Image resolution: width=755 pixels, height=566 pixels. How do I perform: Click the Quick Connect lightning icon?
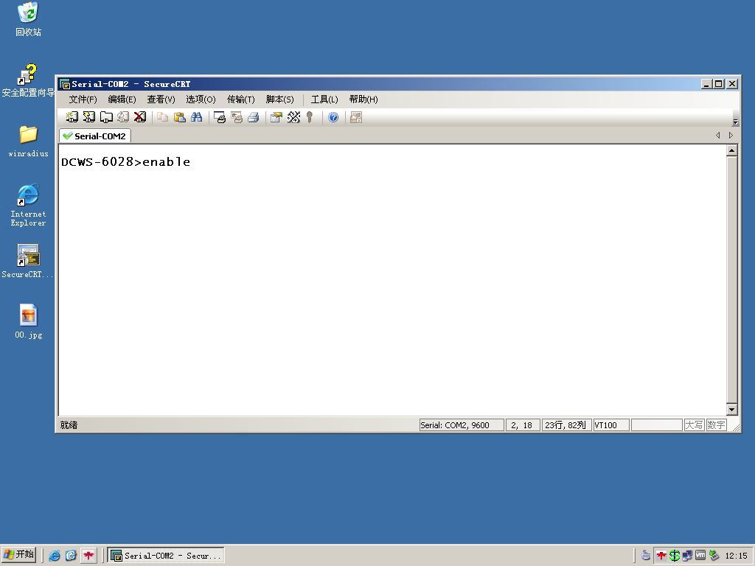[x=89, y=117]
